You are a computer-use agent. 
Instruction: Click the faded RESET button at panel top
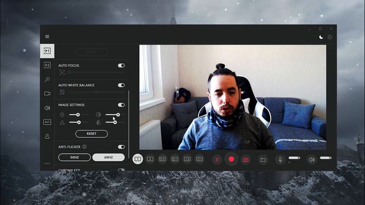click(91, 52)
